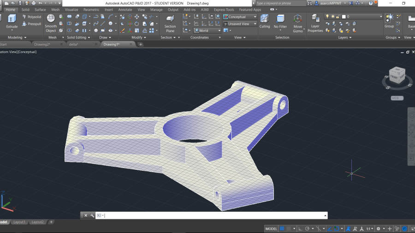
Task: Toggle grid display in status bar
Action: 282,228
